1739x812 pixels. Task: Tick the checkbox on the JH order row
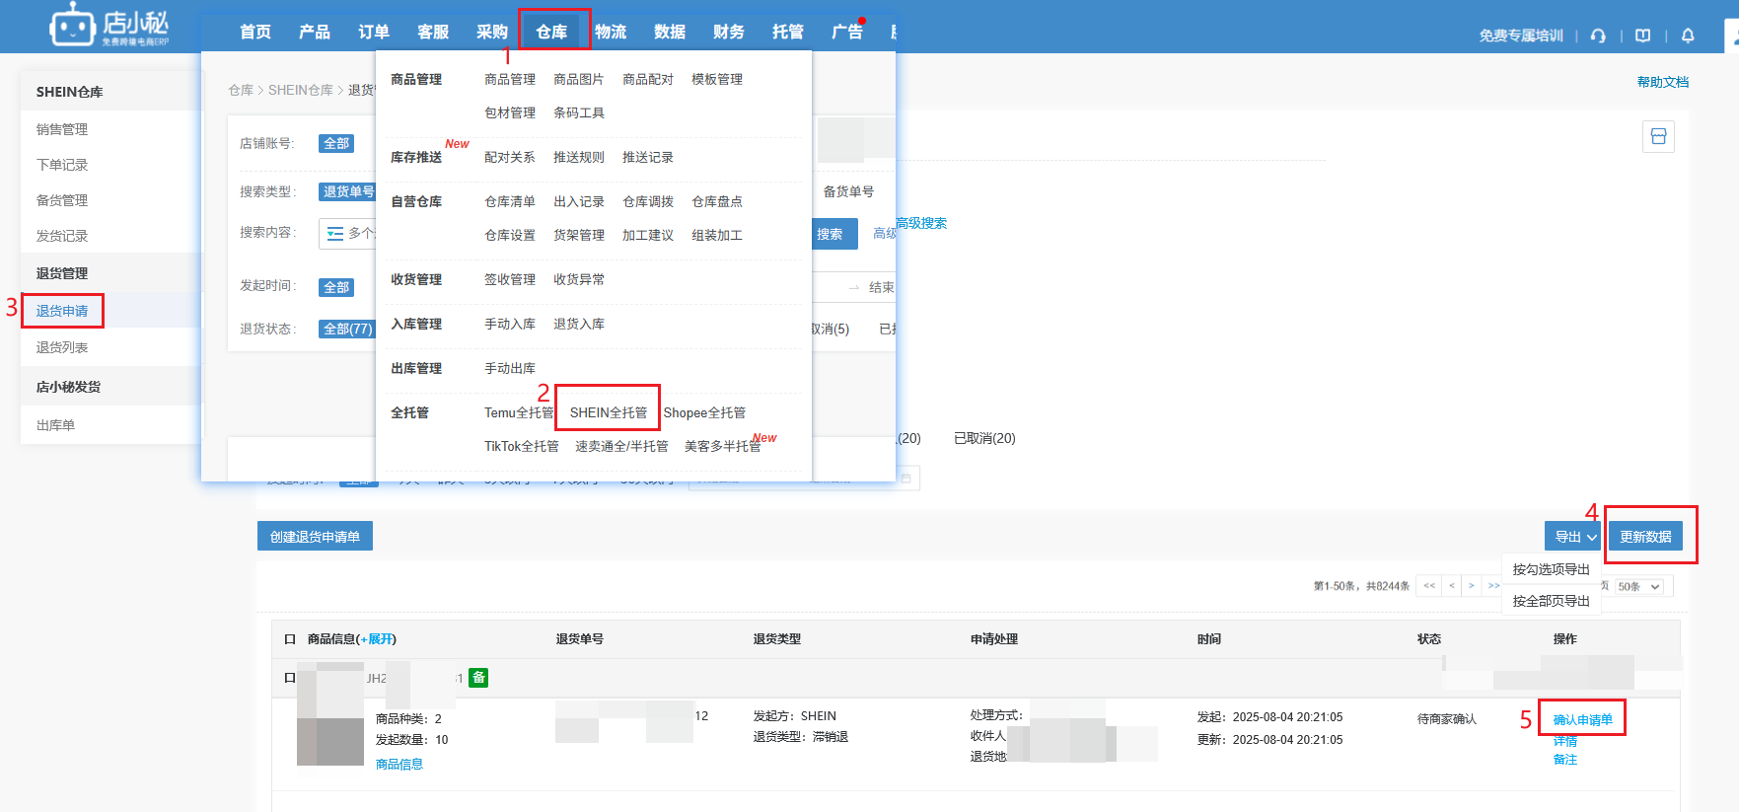290,678
